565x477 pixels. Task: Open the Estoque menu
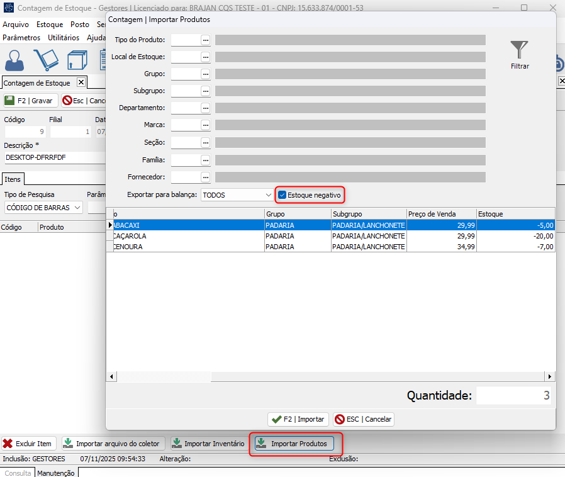pyautogui.click(x=50, y=25)
